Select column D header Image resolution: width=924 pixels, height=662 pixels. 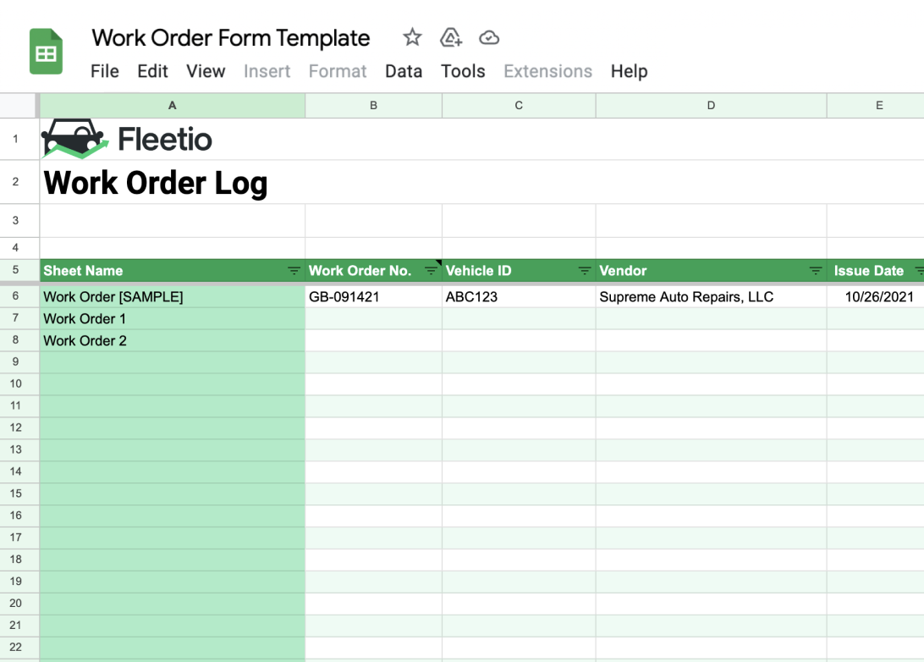pos(712,106)
